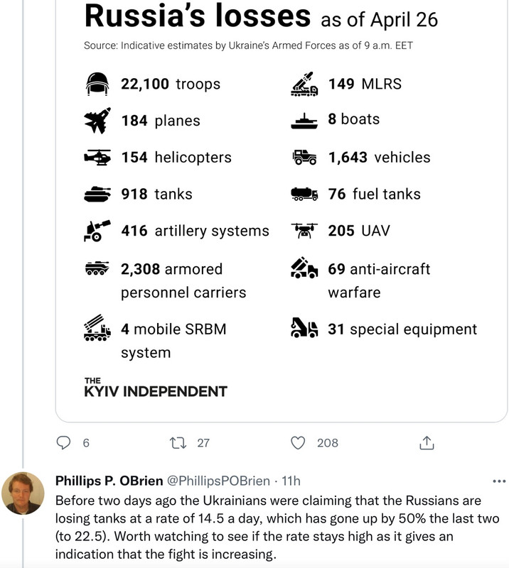Click the tweet text about tank losses

(263, 527)
